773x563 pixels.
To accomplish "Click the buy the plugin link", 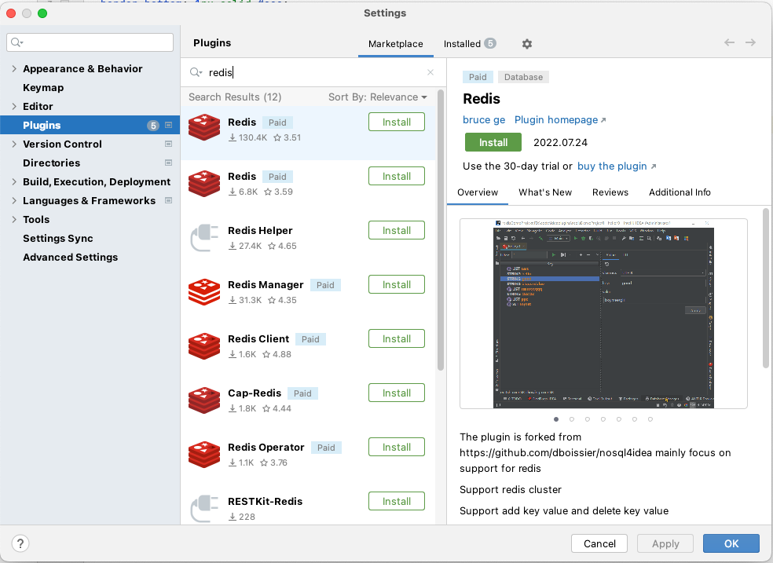I will coord(616,166).
